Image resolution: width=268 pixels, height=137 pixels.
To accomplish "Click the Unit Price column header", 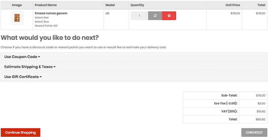I will [233, 5].
